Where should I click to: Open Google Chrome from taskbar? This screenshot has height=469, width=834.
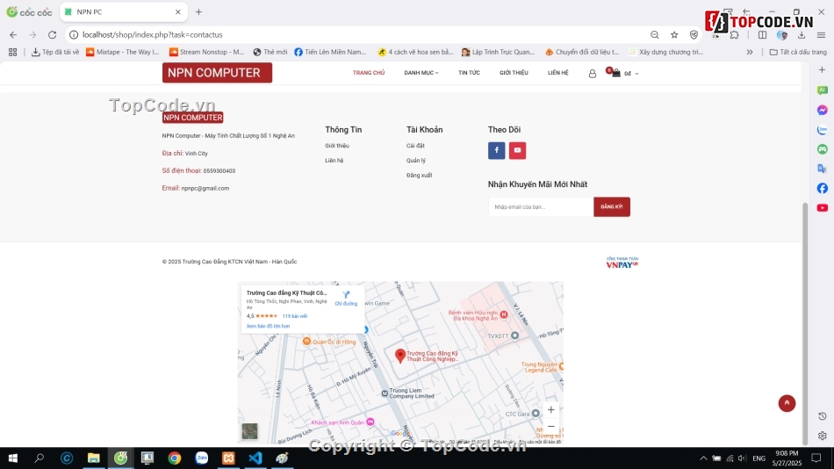[x=175, y=458]
